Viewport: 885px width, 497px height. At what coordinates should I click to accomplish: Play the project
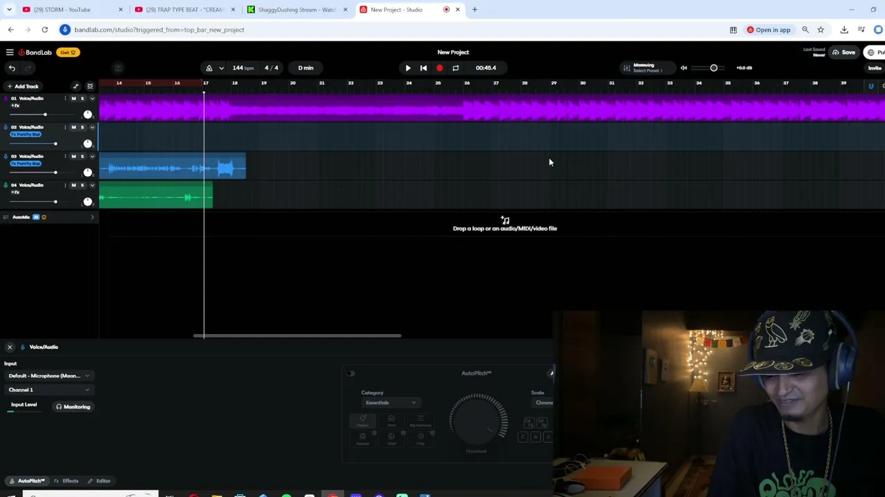pyautogui.click(x=408, y=68)
